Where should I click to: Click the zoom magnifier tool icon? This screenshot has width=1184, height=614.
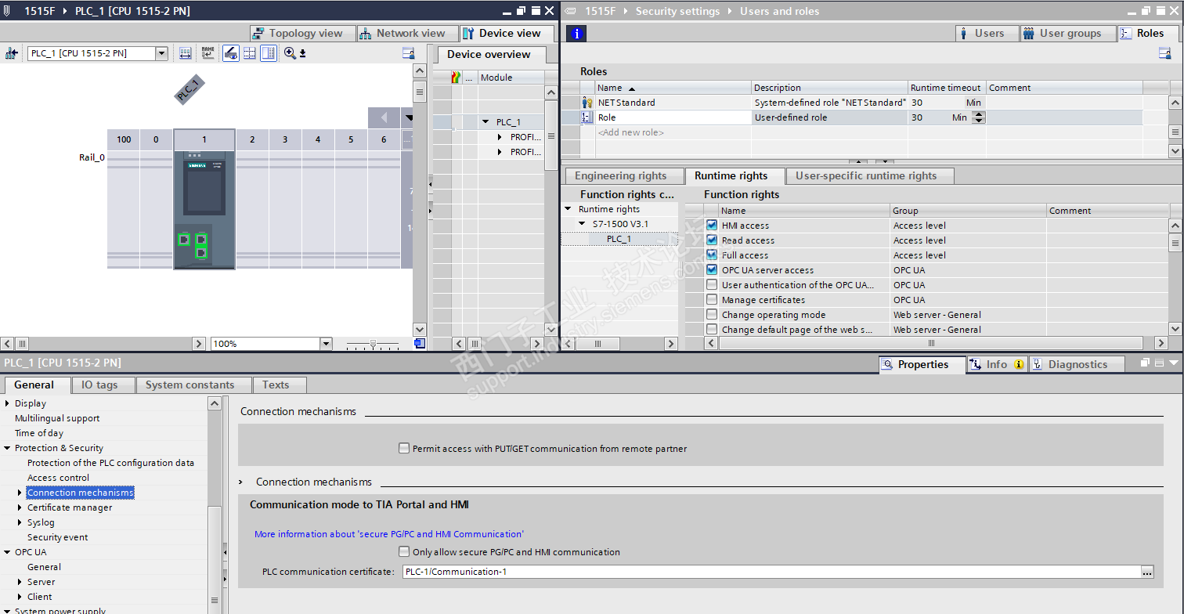pos(290,53)
